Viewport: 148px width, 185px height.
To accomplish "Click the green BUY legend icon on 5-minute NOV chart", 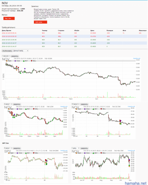I will (x=26, y=109).
